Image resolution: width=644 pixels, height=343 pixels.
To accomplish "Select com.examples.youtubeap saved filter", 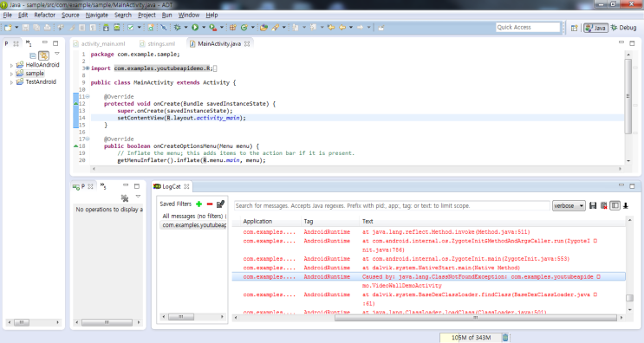I will click(x=194, y=225).
